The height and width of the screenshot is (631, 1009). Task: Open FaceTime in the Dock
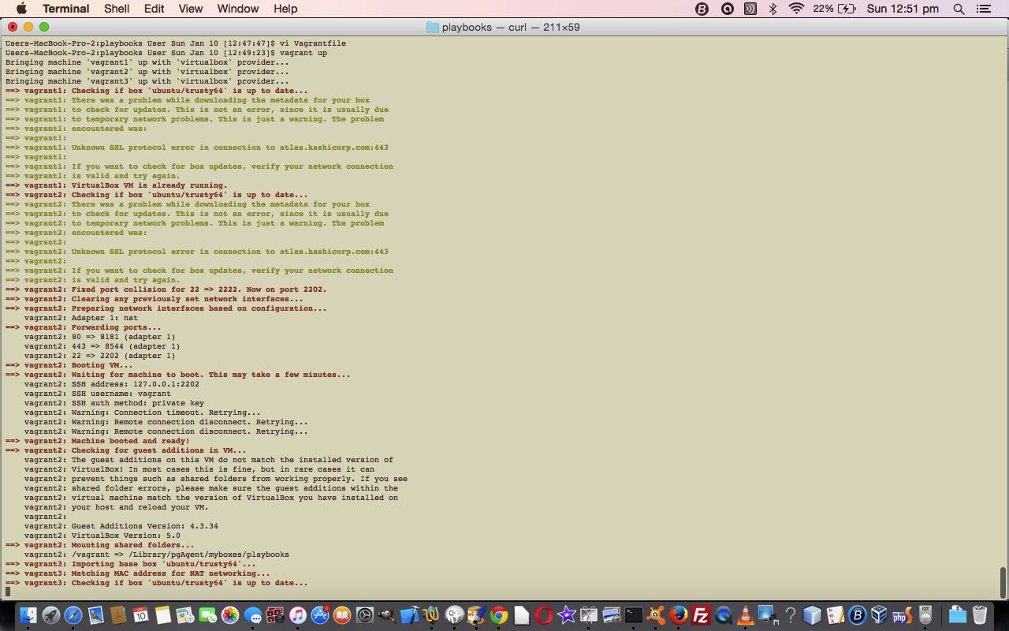(207, 615)
